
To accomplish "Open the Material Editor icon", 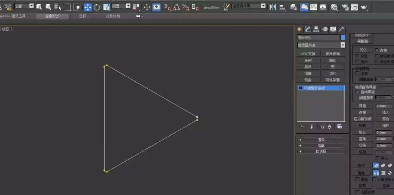I will [x=334, y=7].
